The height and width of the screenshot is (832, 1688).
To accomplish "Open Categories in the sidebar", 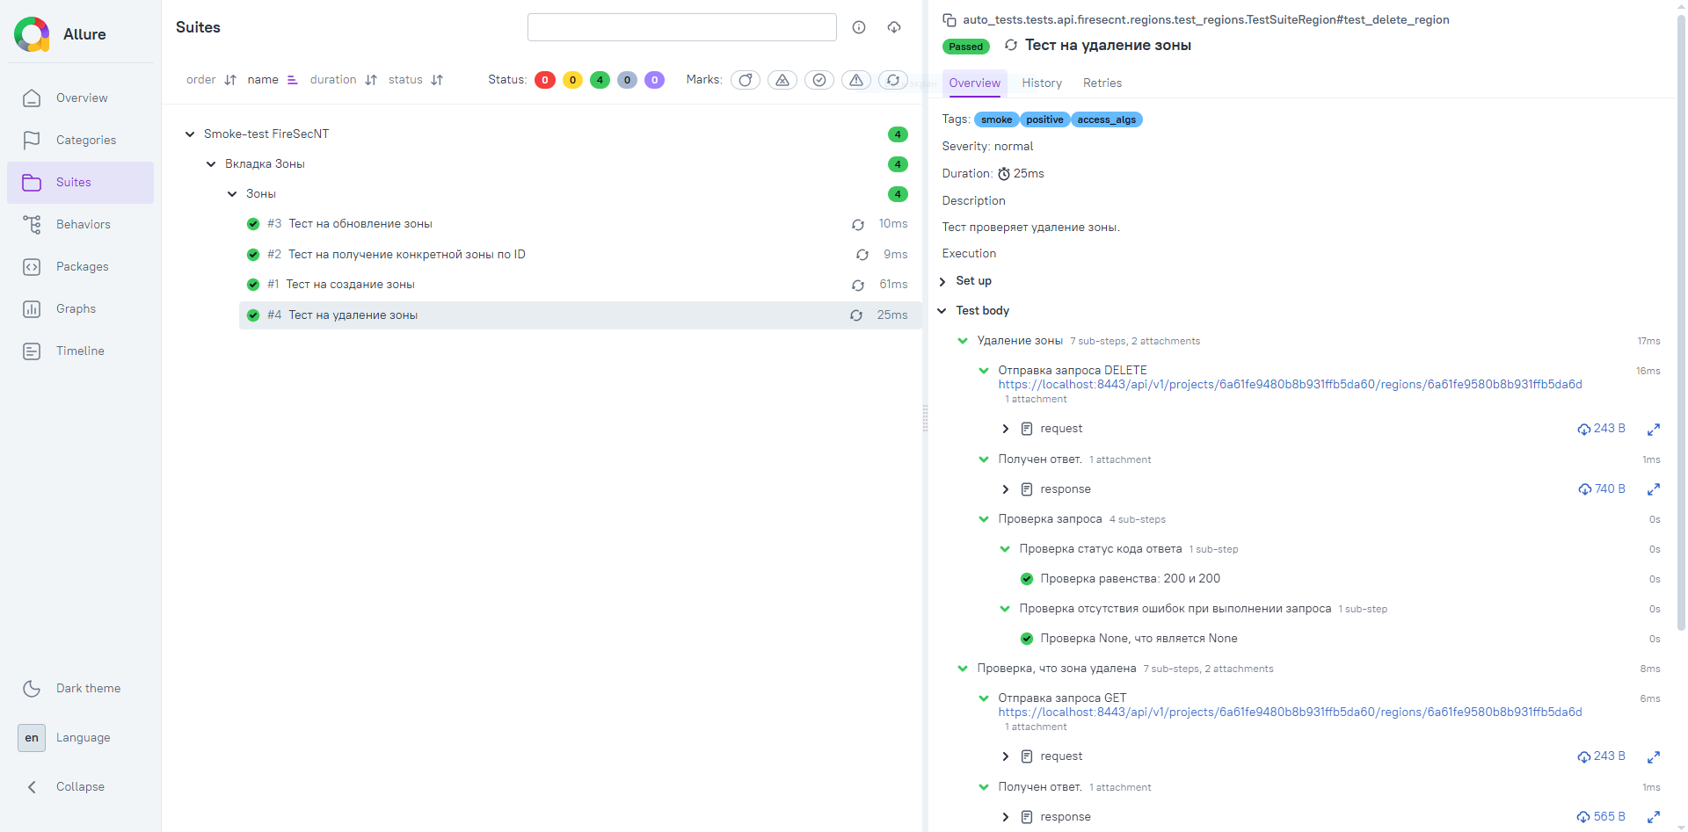I will tap(81, 141).
